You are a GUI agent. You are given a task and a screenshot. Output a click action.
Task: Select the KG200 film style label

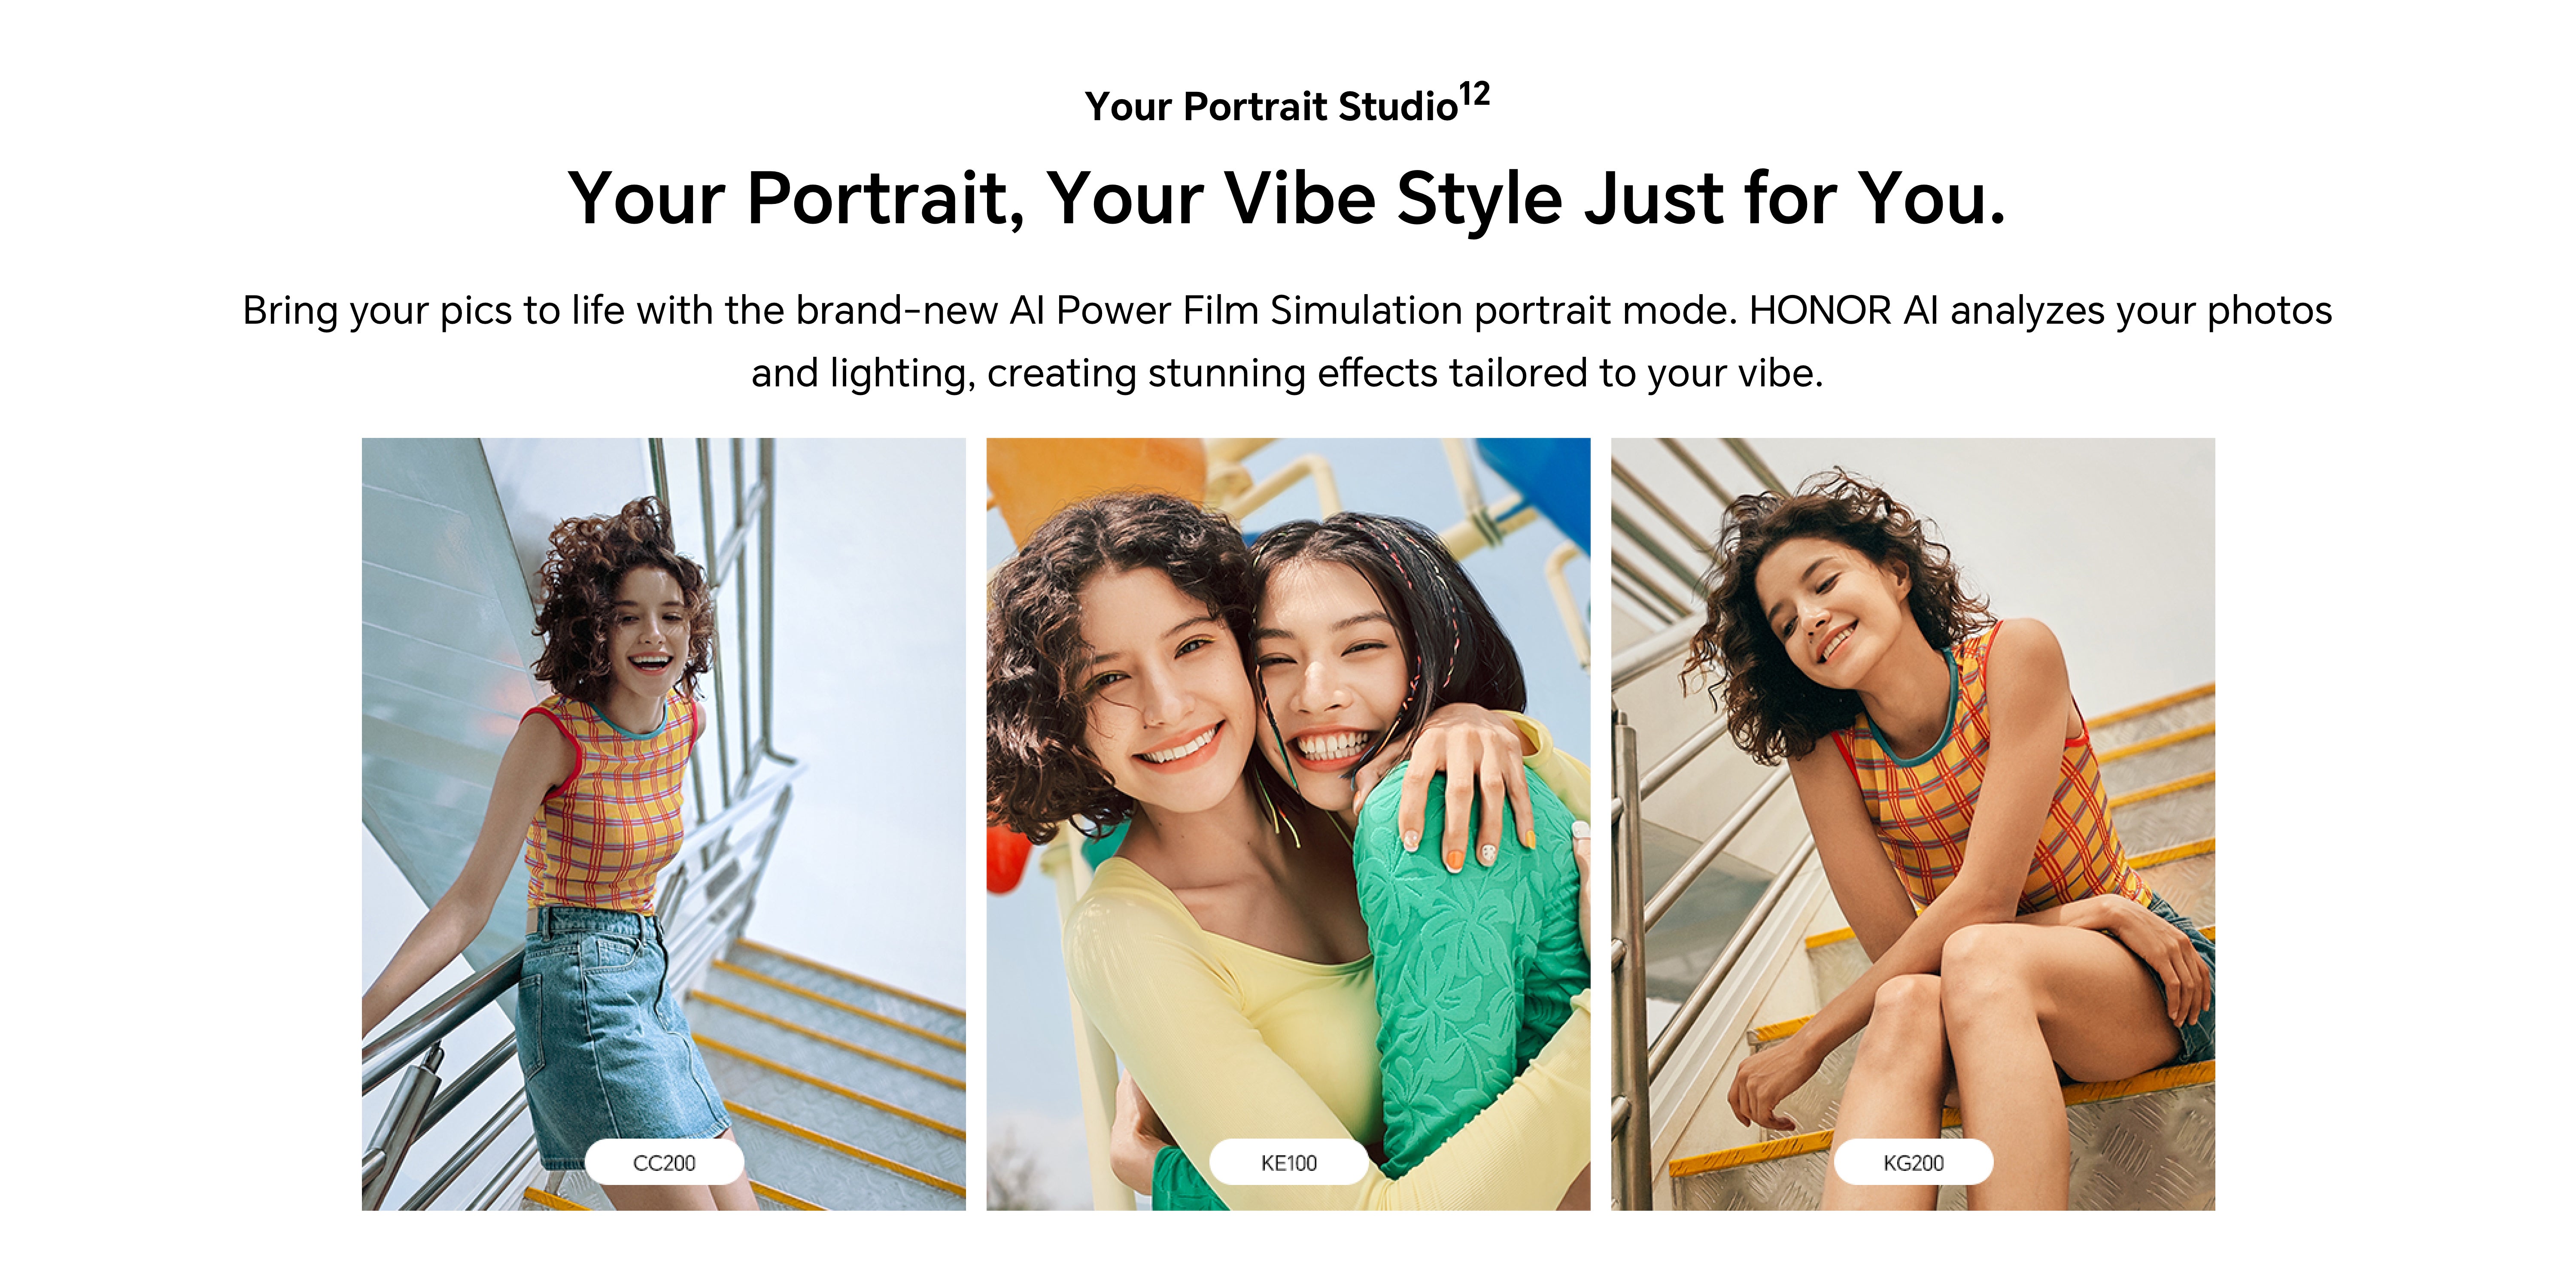[1913, 1162]
